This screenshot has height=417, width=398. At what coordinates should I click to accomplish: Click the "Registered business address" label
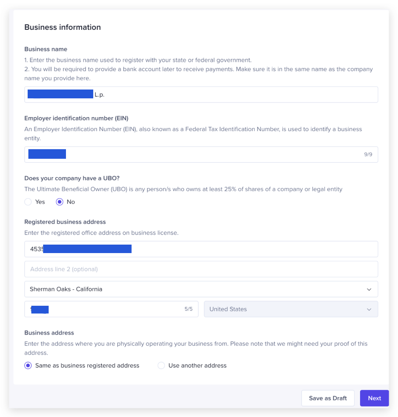pyautogui.click(x=65, y=222)
